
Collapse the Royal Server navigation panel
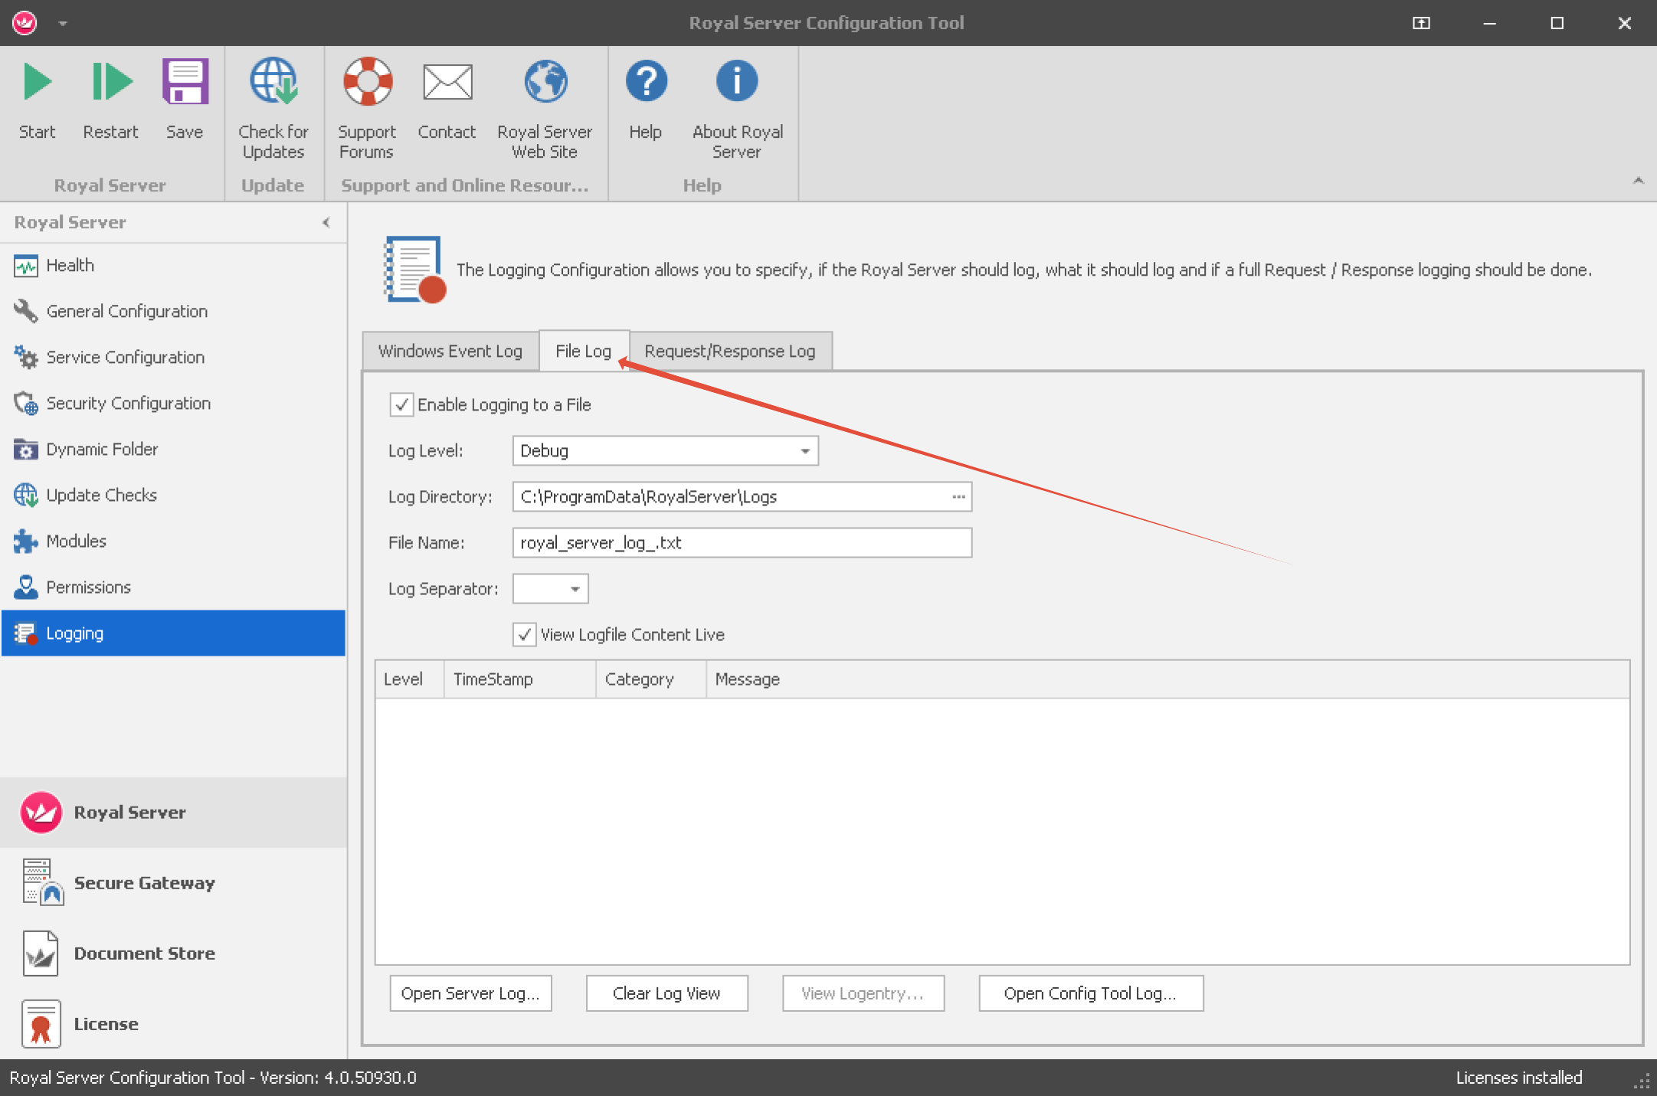point(326,222)
